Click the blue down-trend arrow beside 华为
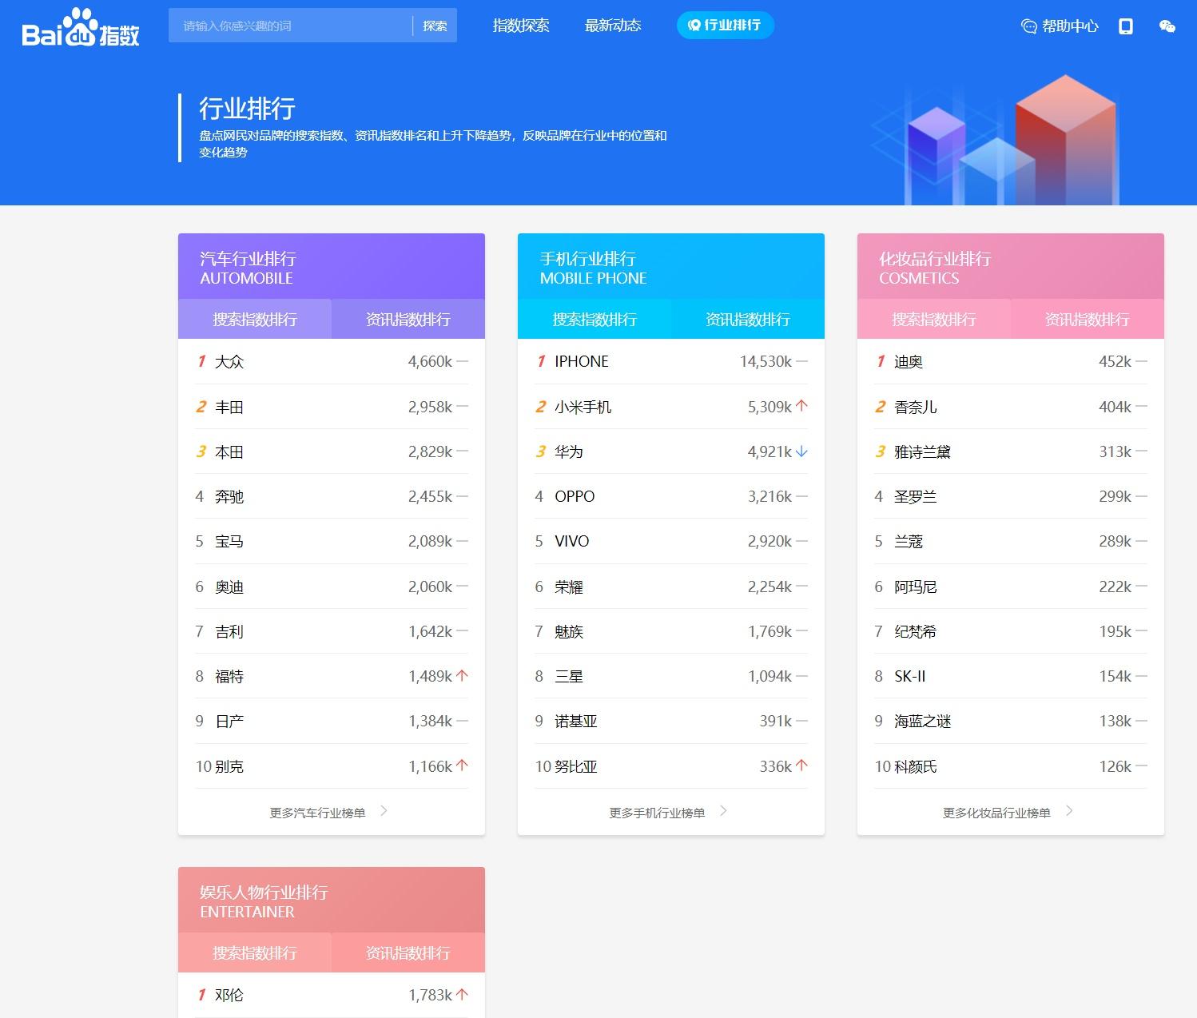Screen dimensions: 1197x1018 click(x=801, y=451)
